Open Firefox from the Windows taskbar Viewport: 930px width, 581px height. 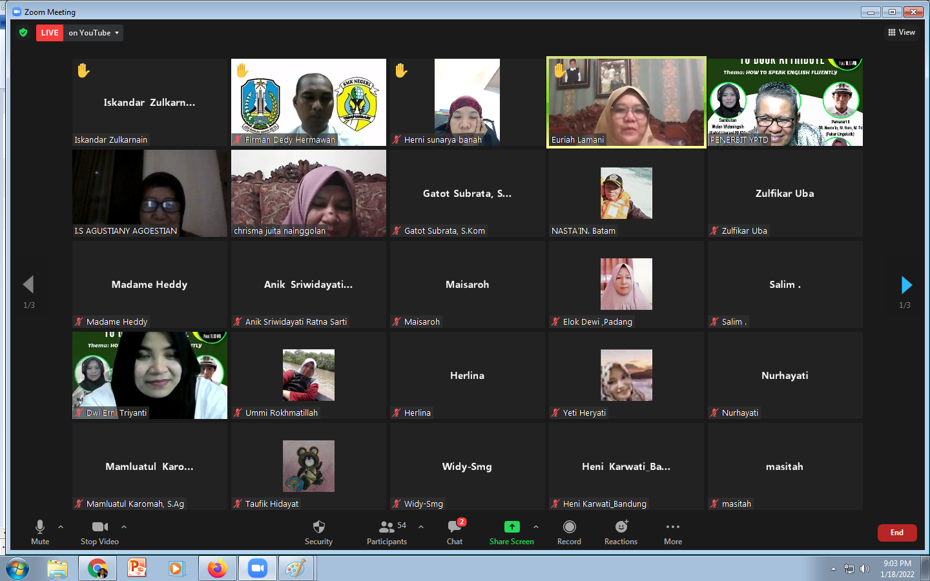218,568
